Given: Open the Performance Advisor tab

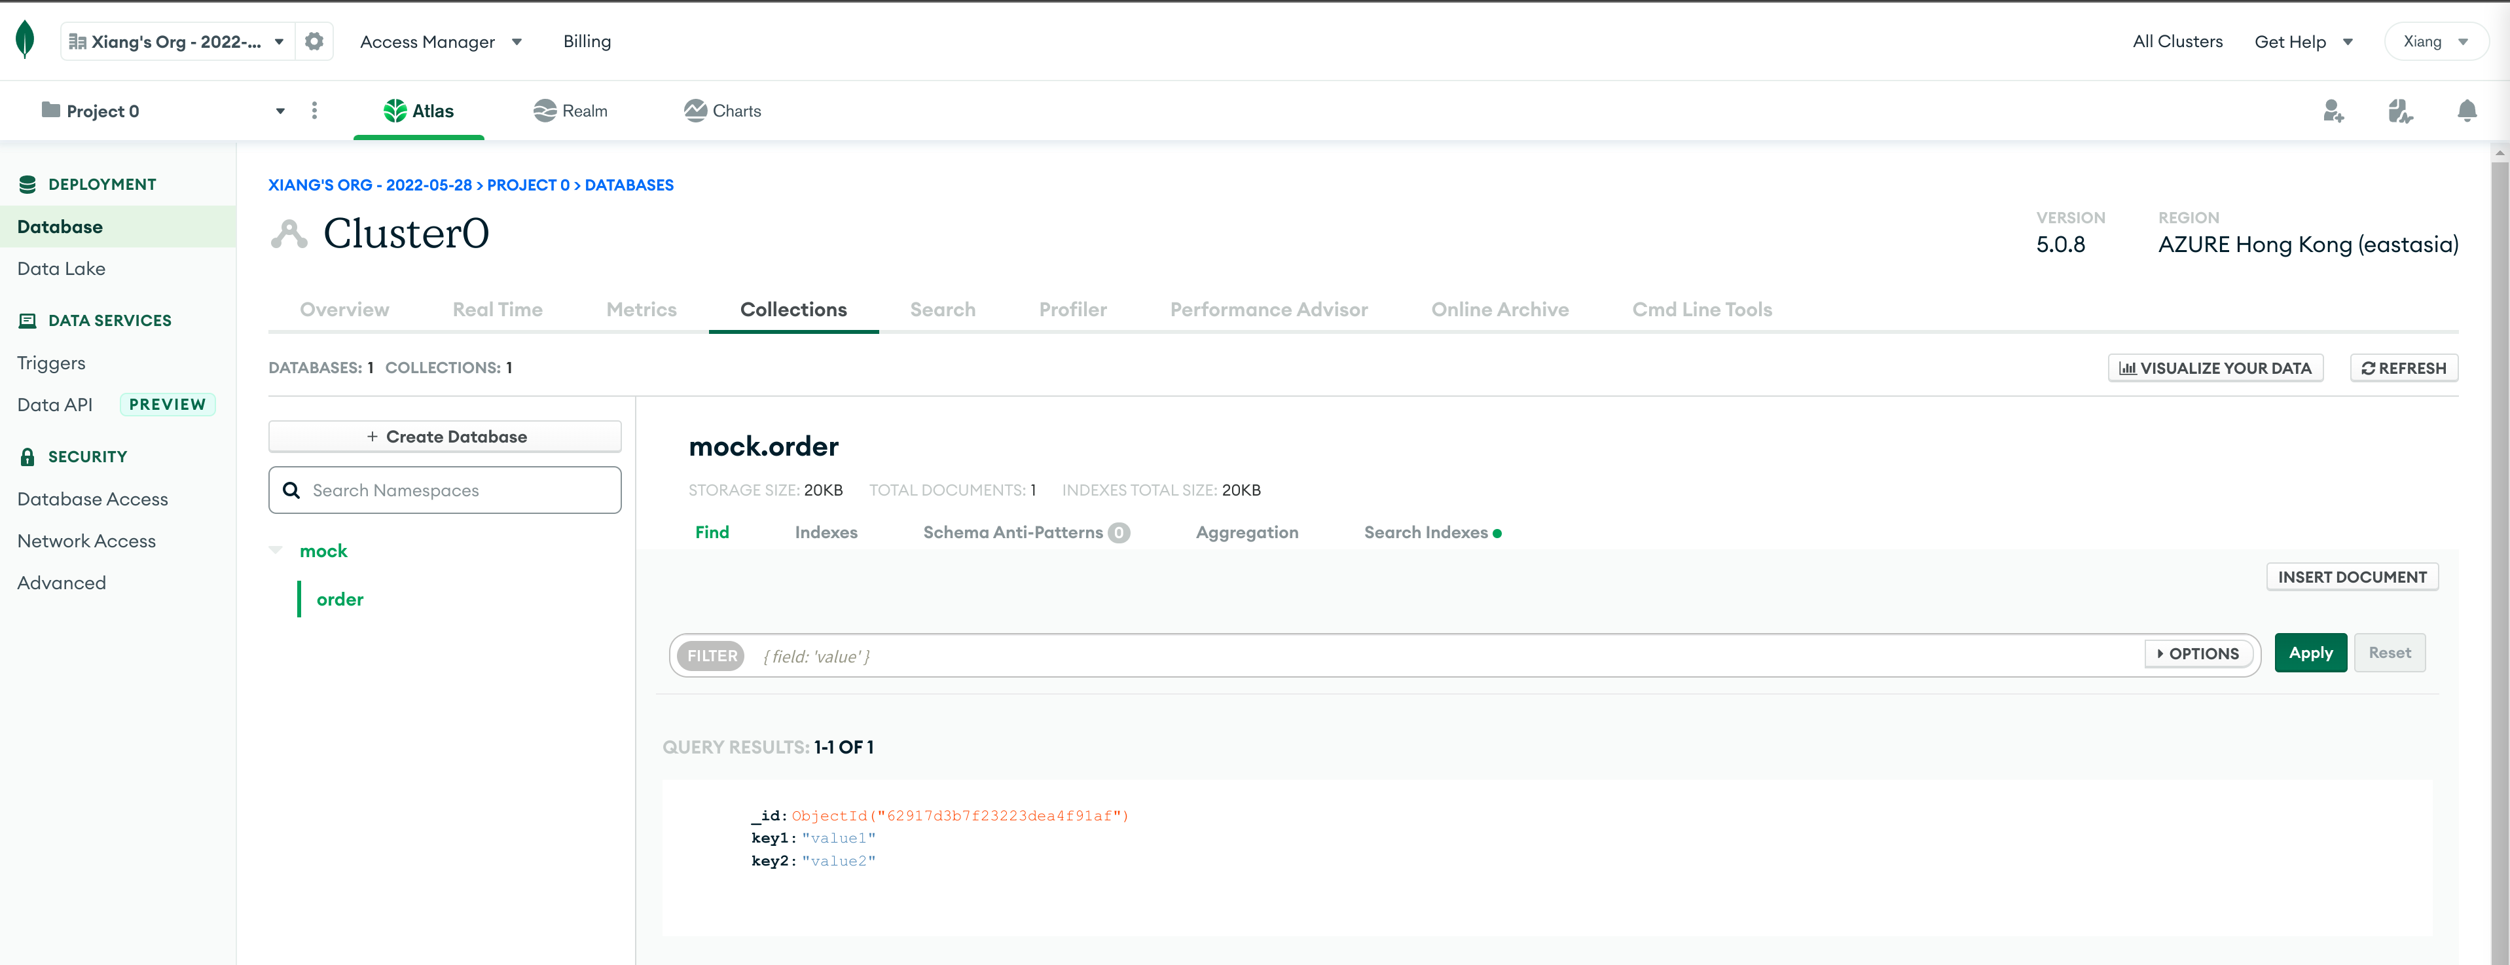Looking at the screenshot, I should pos(1269,310).
